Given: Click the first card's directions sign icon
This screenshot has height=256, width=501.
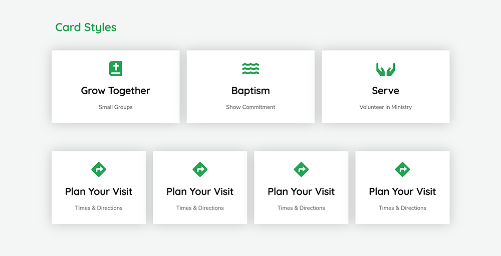Looking at the screenshot, I should click(x=99, y=169).
